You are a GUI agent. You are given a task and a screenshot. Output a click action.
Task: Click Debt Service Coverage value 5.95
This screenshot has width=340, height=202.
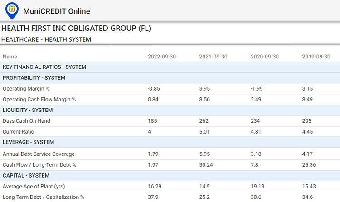click(x=204, y=154)
